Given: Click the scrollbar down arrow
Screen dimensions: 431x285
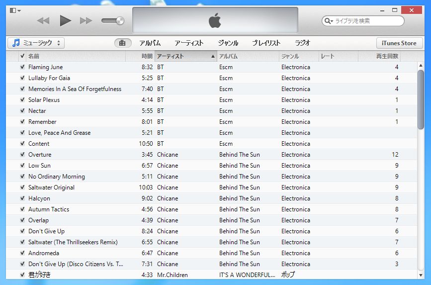Looking at the screenshot, I should 421,275.
